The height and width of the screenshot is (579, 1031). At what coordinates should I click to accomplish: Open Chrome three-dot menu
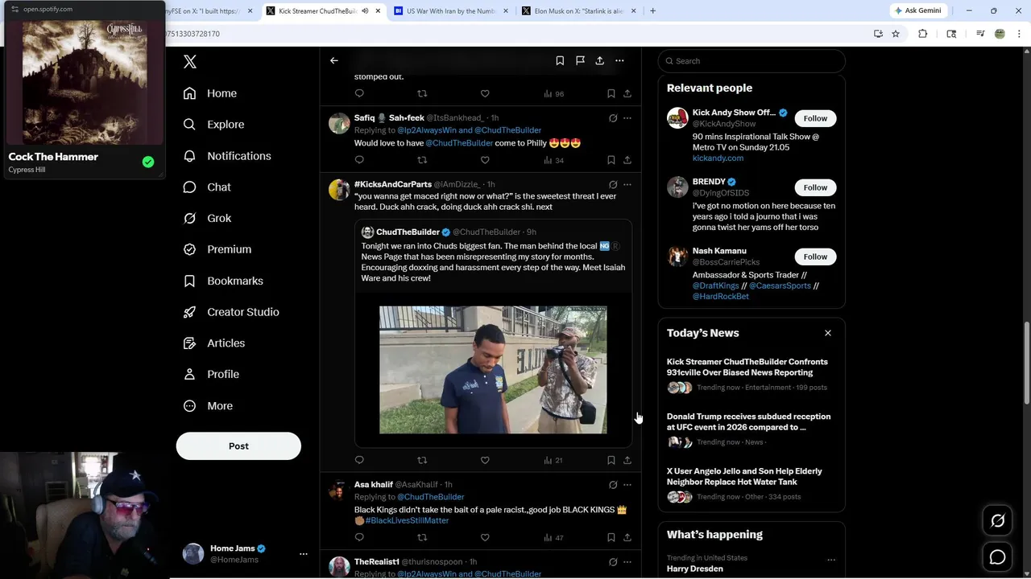pyautogui.click(x=1020, y=34)
